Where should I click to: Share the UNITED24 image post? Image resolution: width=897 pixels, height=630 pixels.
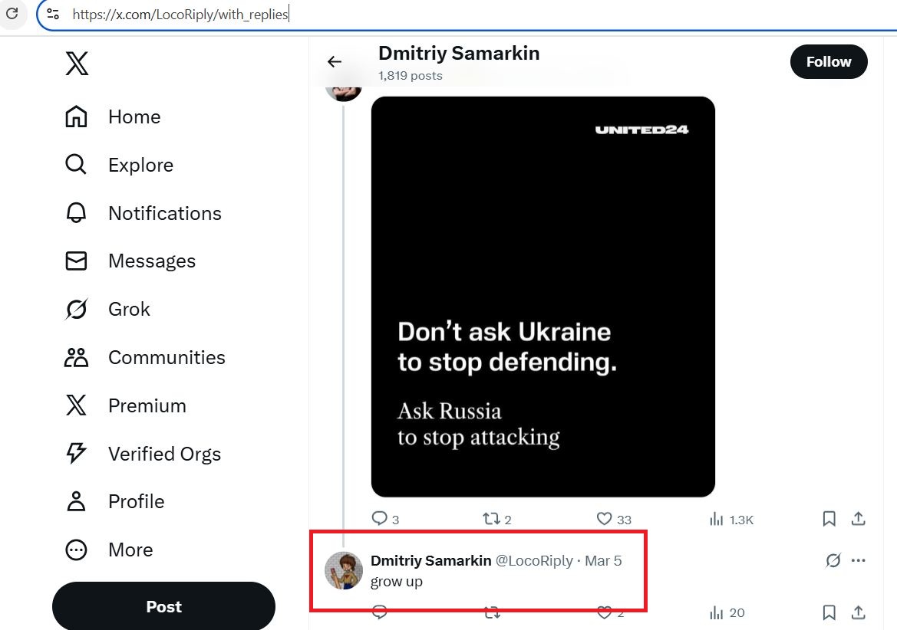point(859,519)
